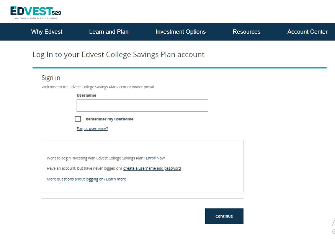The height and width of the screenshot is (239, 335).
Task: Check the Remember my username box
Action: [78, 119]
